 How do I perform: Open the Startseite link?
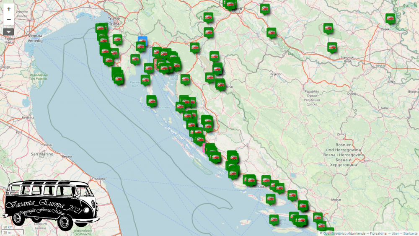(410, 233)
